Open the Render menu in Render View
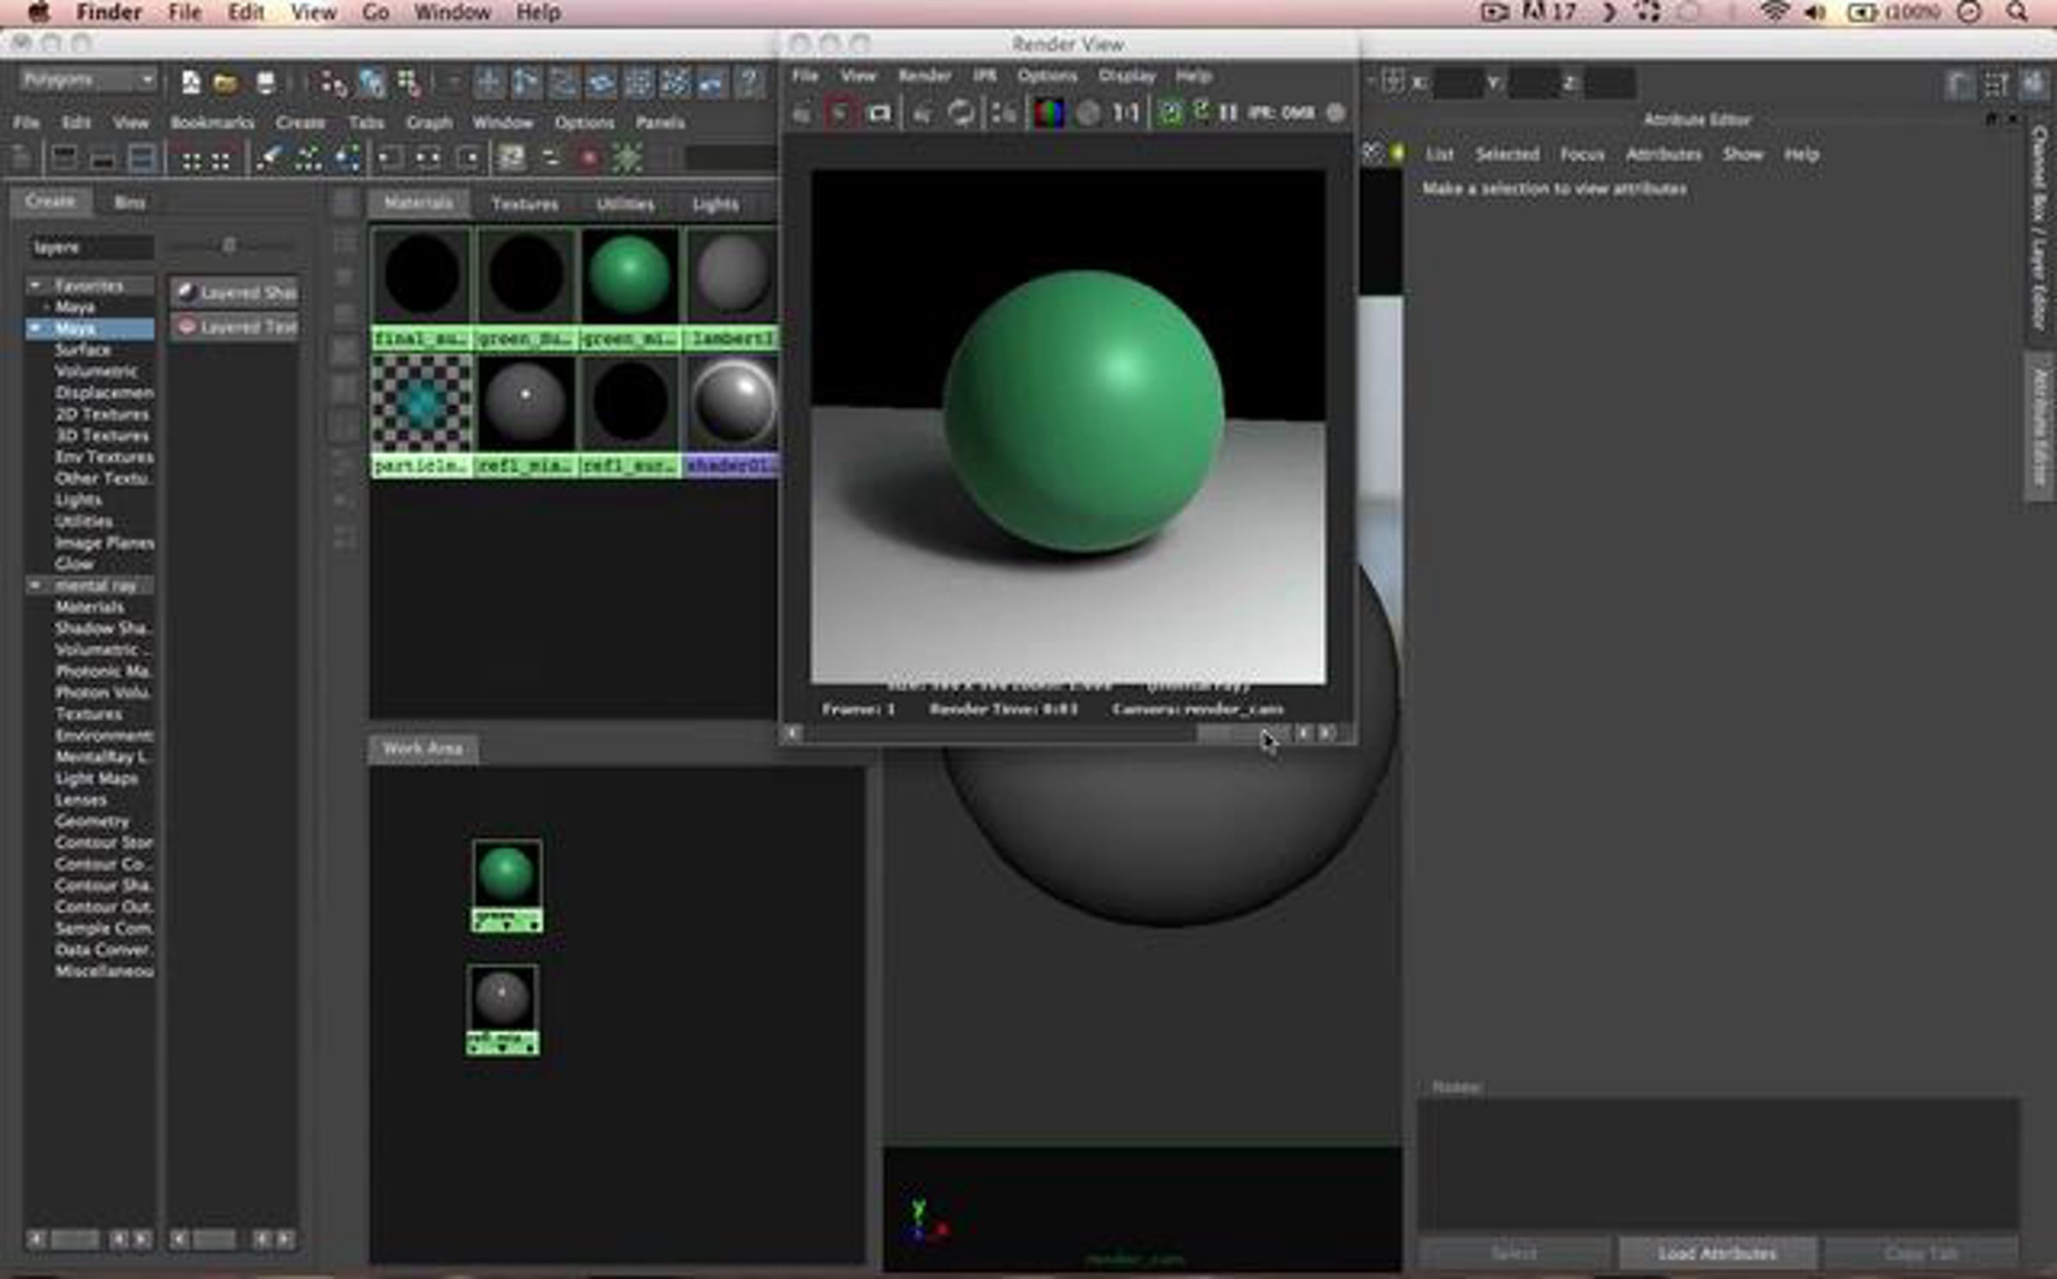Viewport: 2057px width, 1279px height. (x=924, y=75)
